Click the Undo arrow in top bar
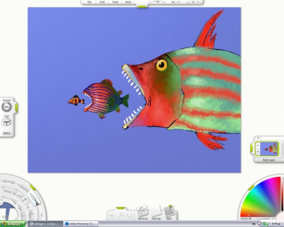Screen dimensions: 284x227 (x=173, y=2)
